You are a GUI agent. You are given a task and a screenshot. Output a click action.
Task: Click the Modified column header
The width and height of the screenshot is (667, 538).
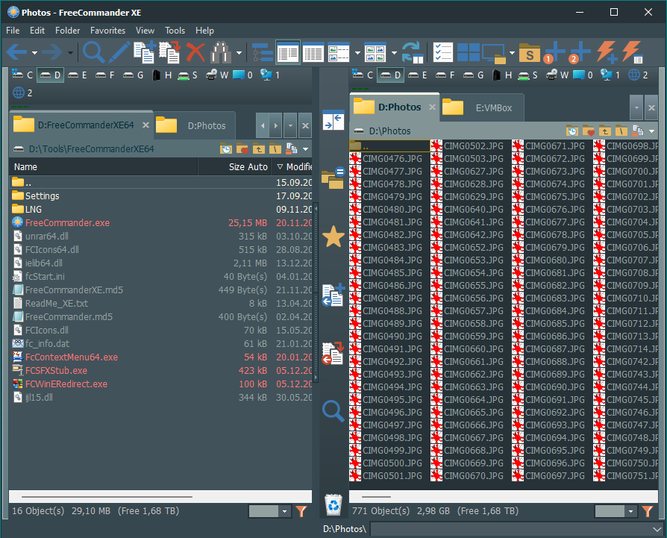(292, 166)
